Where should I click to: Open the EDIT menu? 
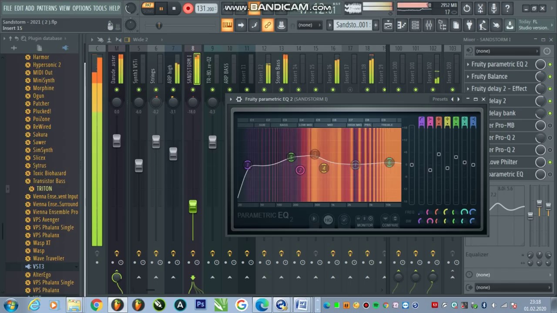pyautogui.click(x=19, y=8)
